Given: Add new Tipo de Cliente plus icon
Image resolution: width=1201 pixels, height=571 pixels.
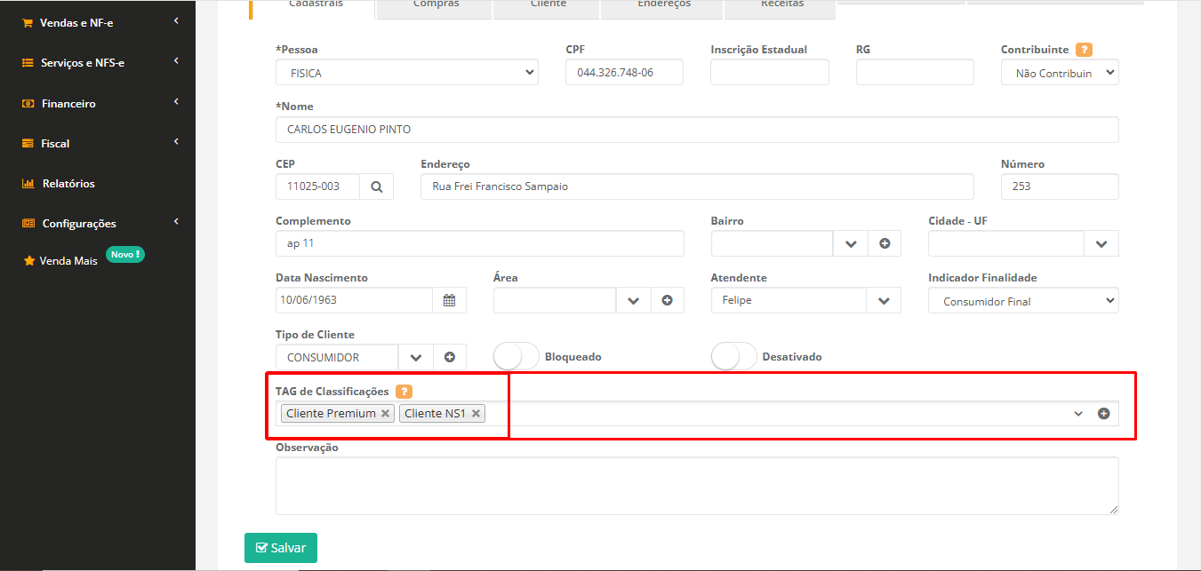Looking at the screenshot, I should (x=449, y=357).
